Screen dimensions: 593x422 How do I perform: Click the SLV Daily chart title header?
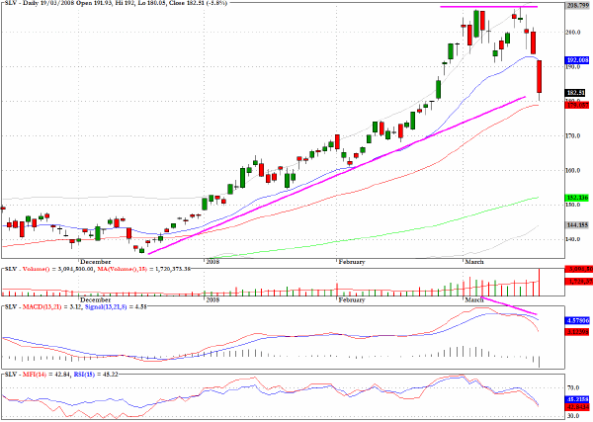point(115,3)
